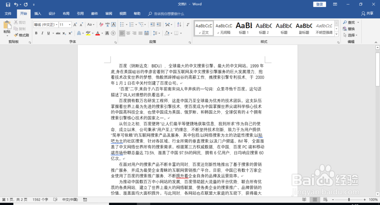Switch to Web Layout view in status bar
The width and height of the screenshot is (380, 205).
(326, 200)
